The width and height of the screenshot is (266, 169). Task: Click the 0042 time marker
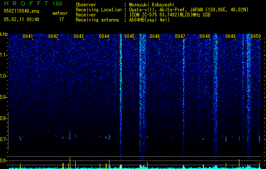(x=53, y=36)
